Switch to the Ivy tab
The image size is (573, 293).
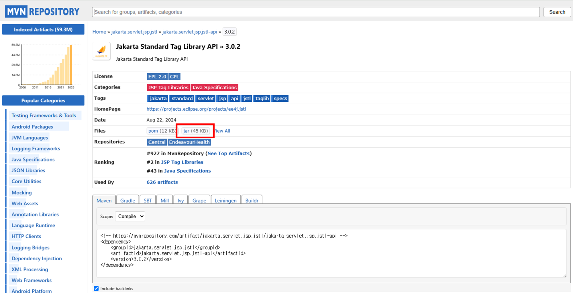[180, 200]
